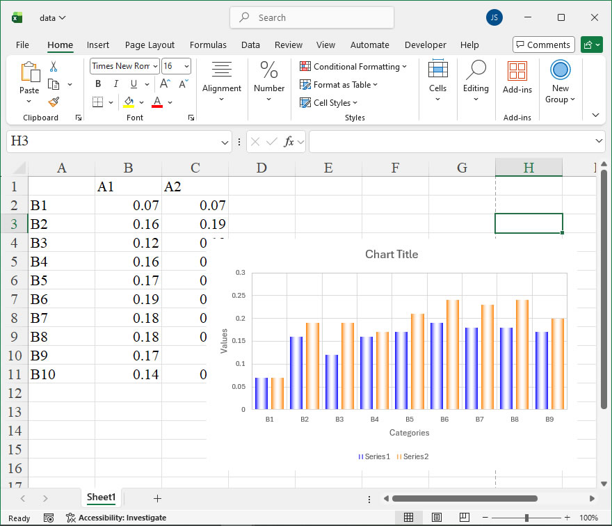Viewport: 612px width, 526px height.
Task: Toggle Italic formatting
Action: click(115, 84)
